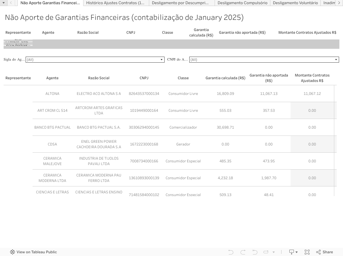The image size is (343, 256).
Task: Click the Gerador class cell
Action: (183, 144)
